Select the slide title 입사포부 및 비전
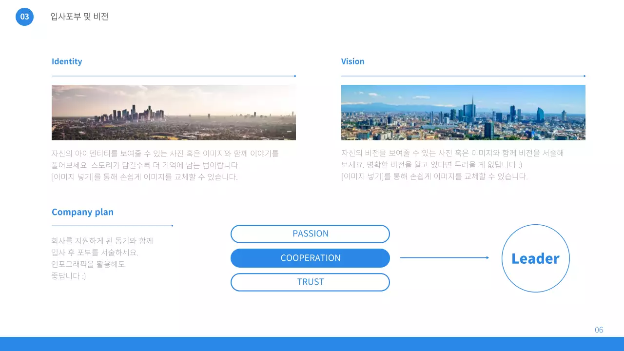Screen dimensions: 624x351 tap(79, 17)
